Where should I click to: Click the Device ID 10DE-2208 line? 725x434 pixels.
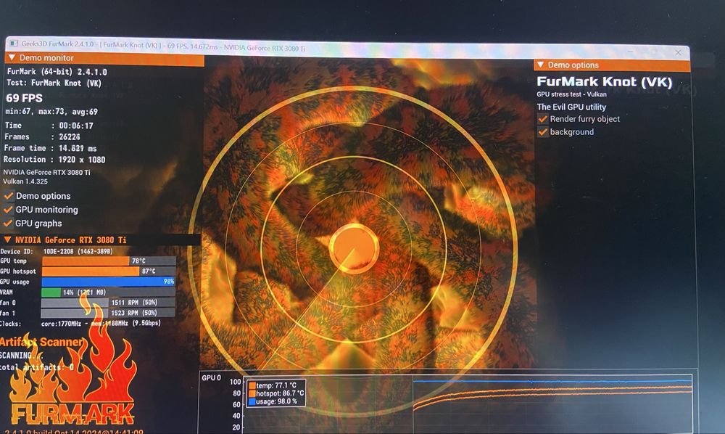(57, 251)
